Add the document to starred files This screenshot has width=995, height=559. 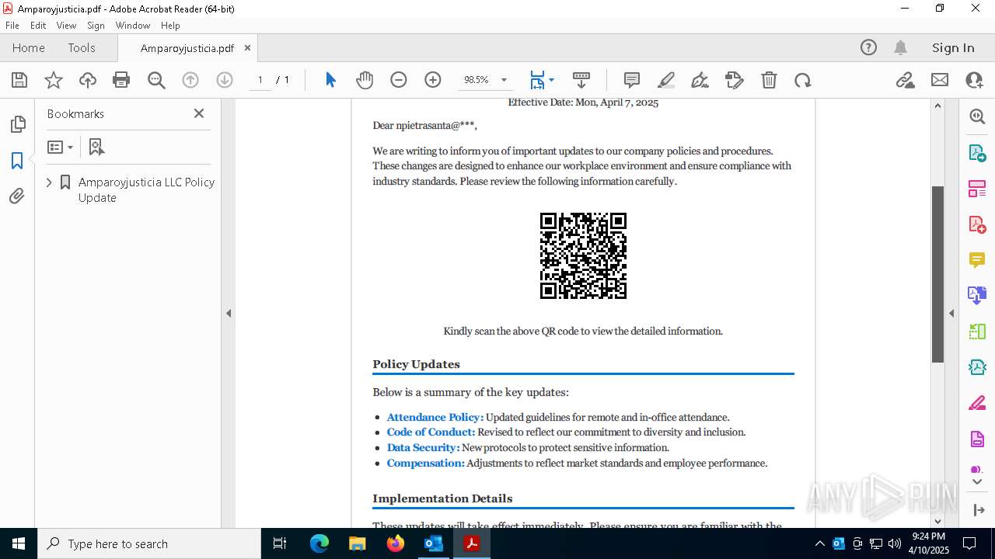pyautogui.click(x=54, y=80)
